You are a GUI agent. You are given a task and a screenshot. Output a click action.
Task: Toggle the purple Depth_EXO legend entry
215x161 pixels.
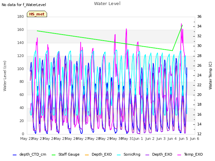tap(159, 154)
